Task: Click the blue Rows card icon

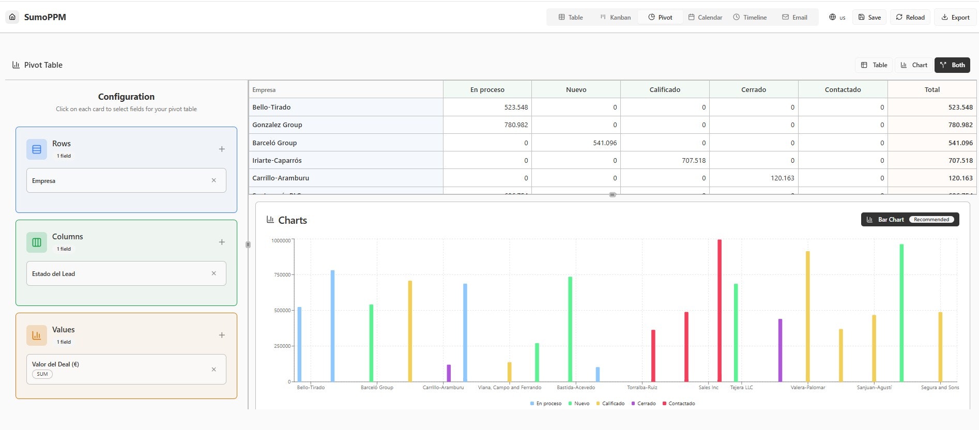Action: click(x=37, y=149)
